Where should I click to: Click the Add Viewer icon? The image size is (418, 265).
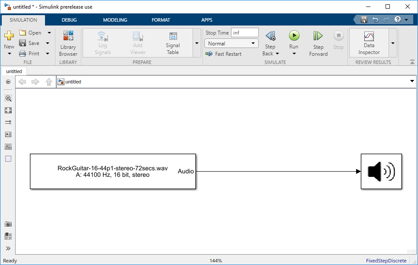[x=138, y=36]
